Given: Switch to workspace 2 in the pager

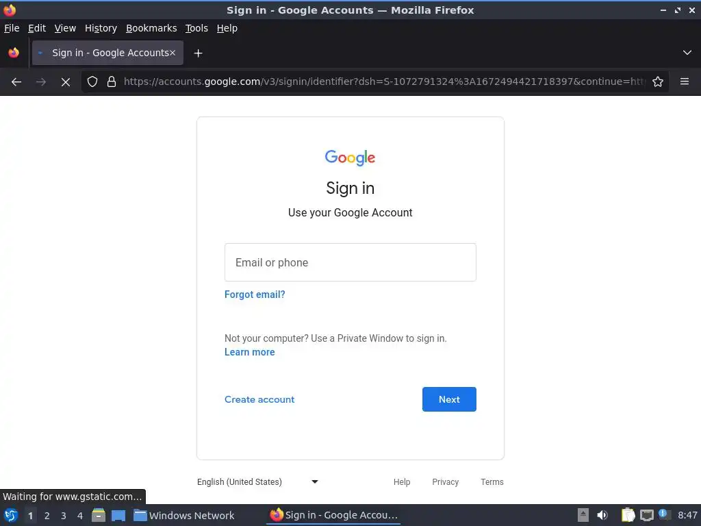Looking at the screenshot, I should [x=47, y=516].
